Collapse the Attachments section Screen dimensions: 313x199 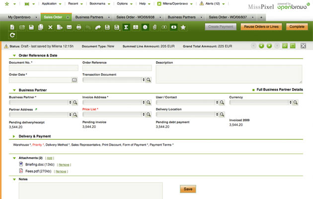coord(14,158)
